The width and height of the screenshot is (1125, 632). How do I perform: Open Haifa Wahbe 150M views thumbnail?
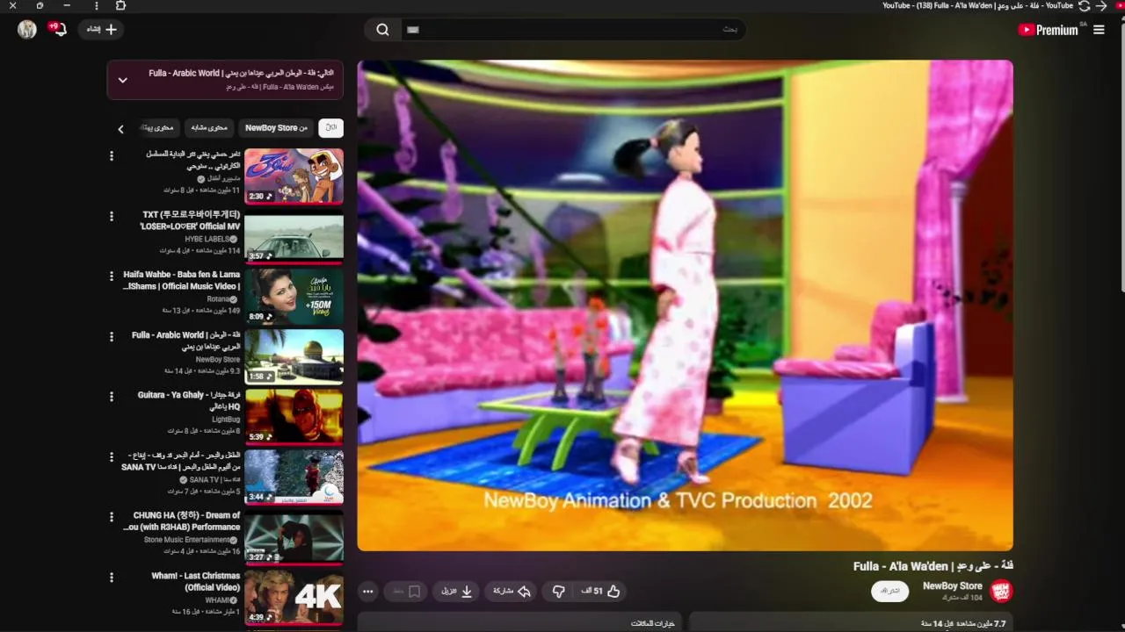click(x=294, y=297)
